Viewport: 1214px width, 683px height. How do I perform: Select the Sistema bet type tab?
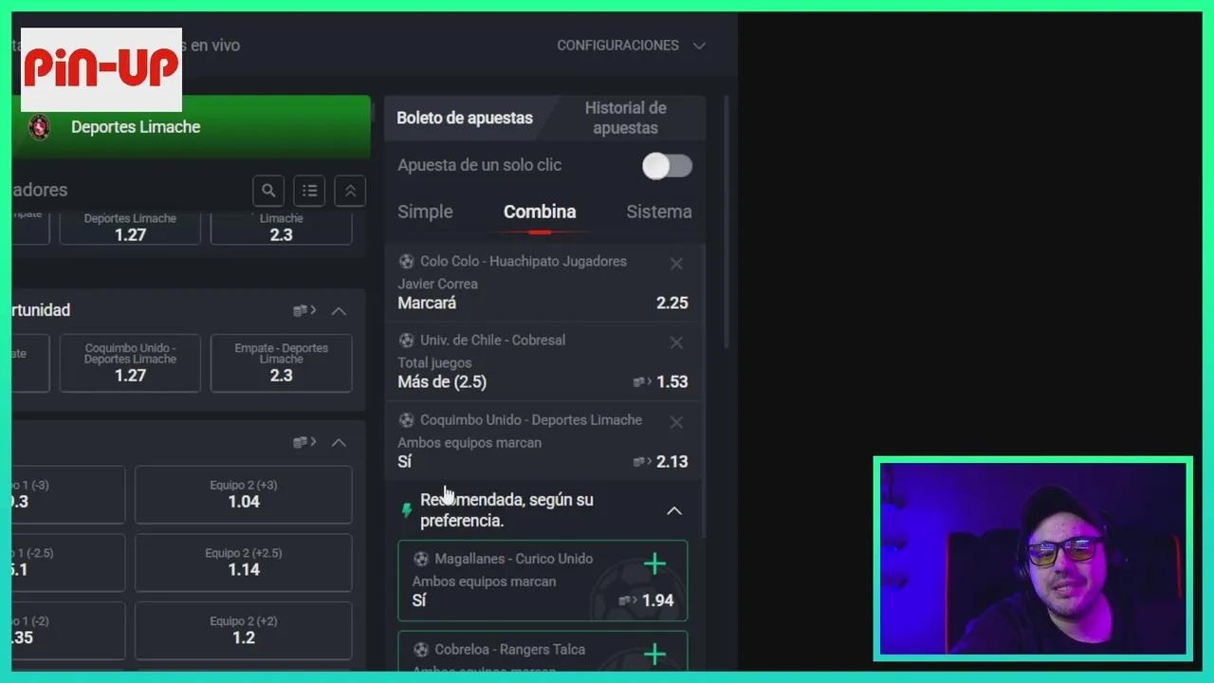pos(659,212)
